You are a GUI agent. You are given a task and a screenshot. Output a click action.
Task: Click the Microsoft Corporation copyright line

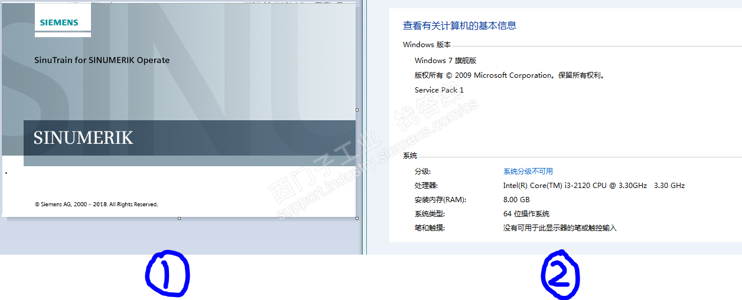(510, 75)
